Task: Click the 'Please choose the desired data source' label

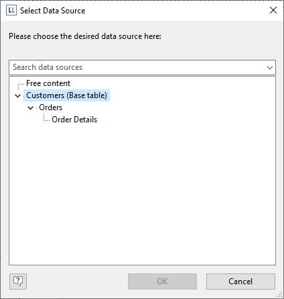Action: (x=85, y=36)
